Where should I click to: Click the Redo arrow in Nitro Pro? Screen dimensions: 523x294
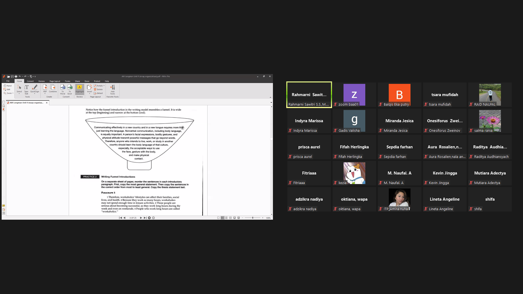[x=25, y=76]
